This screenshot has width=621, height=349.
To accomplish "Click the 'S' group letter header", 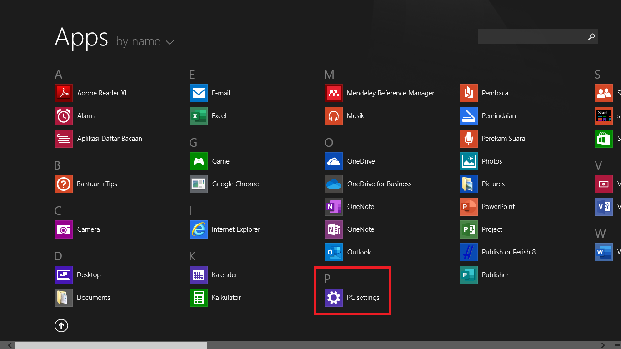I will click(597, 75).
